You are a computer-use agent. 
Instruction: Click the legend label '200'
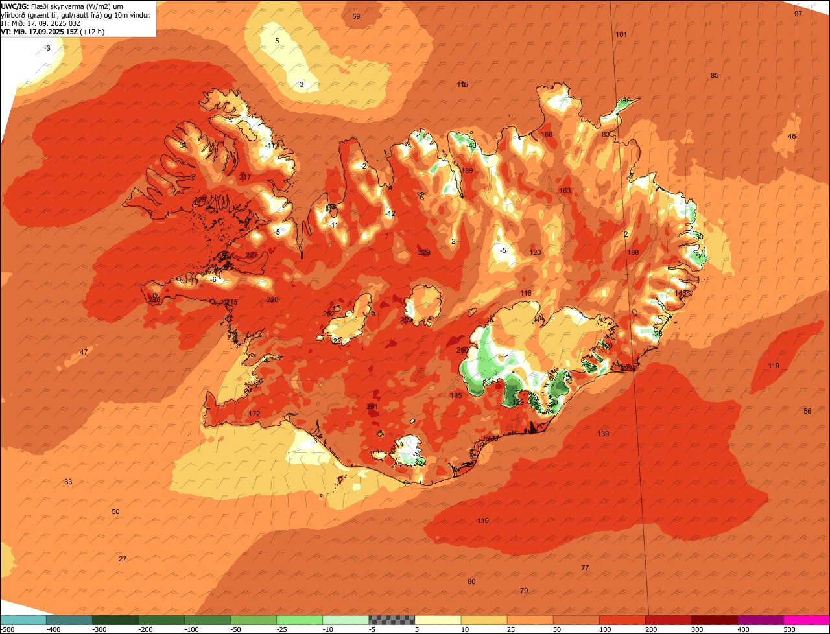(651, 629)
